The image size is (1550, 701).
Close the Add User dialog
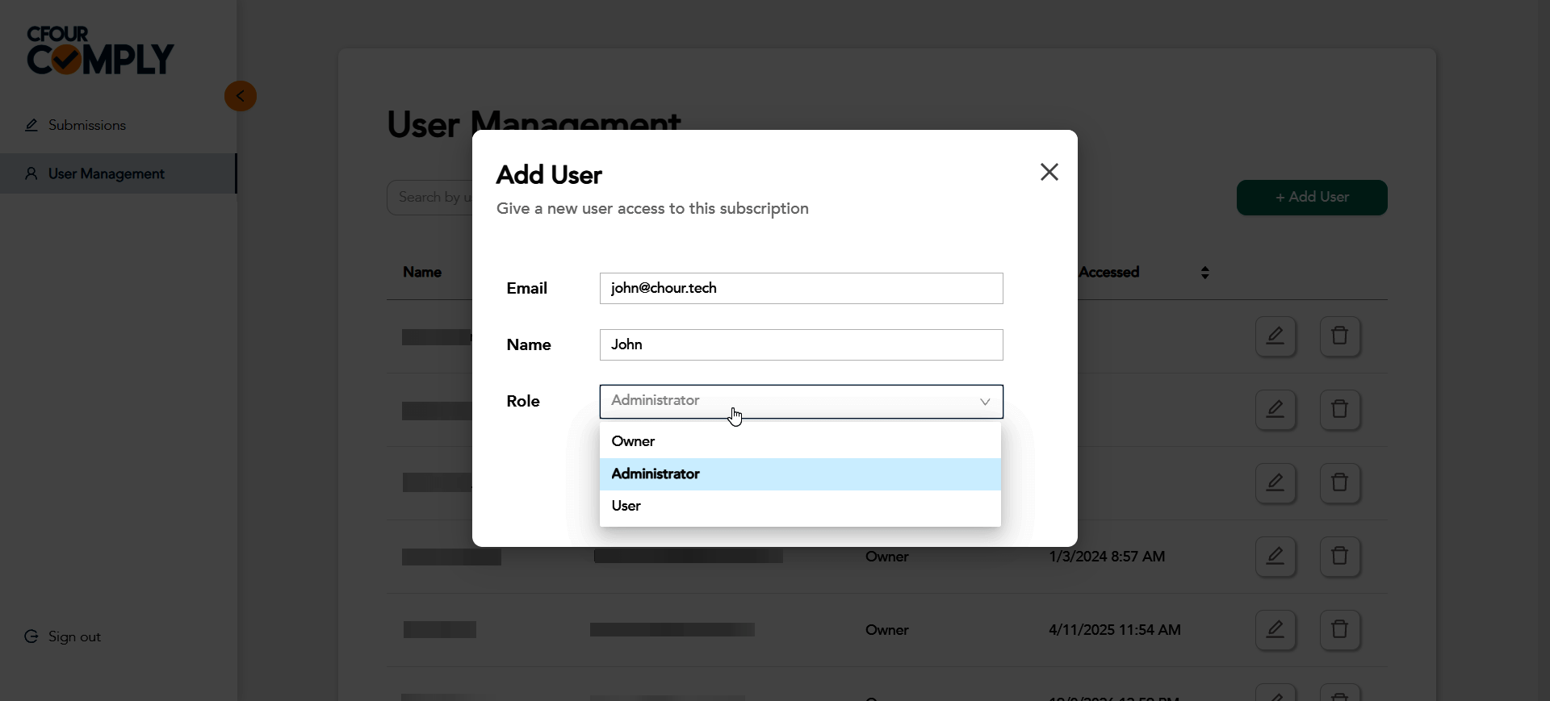[x=1049, y=172]
